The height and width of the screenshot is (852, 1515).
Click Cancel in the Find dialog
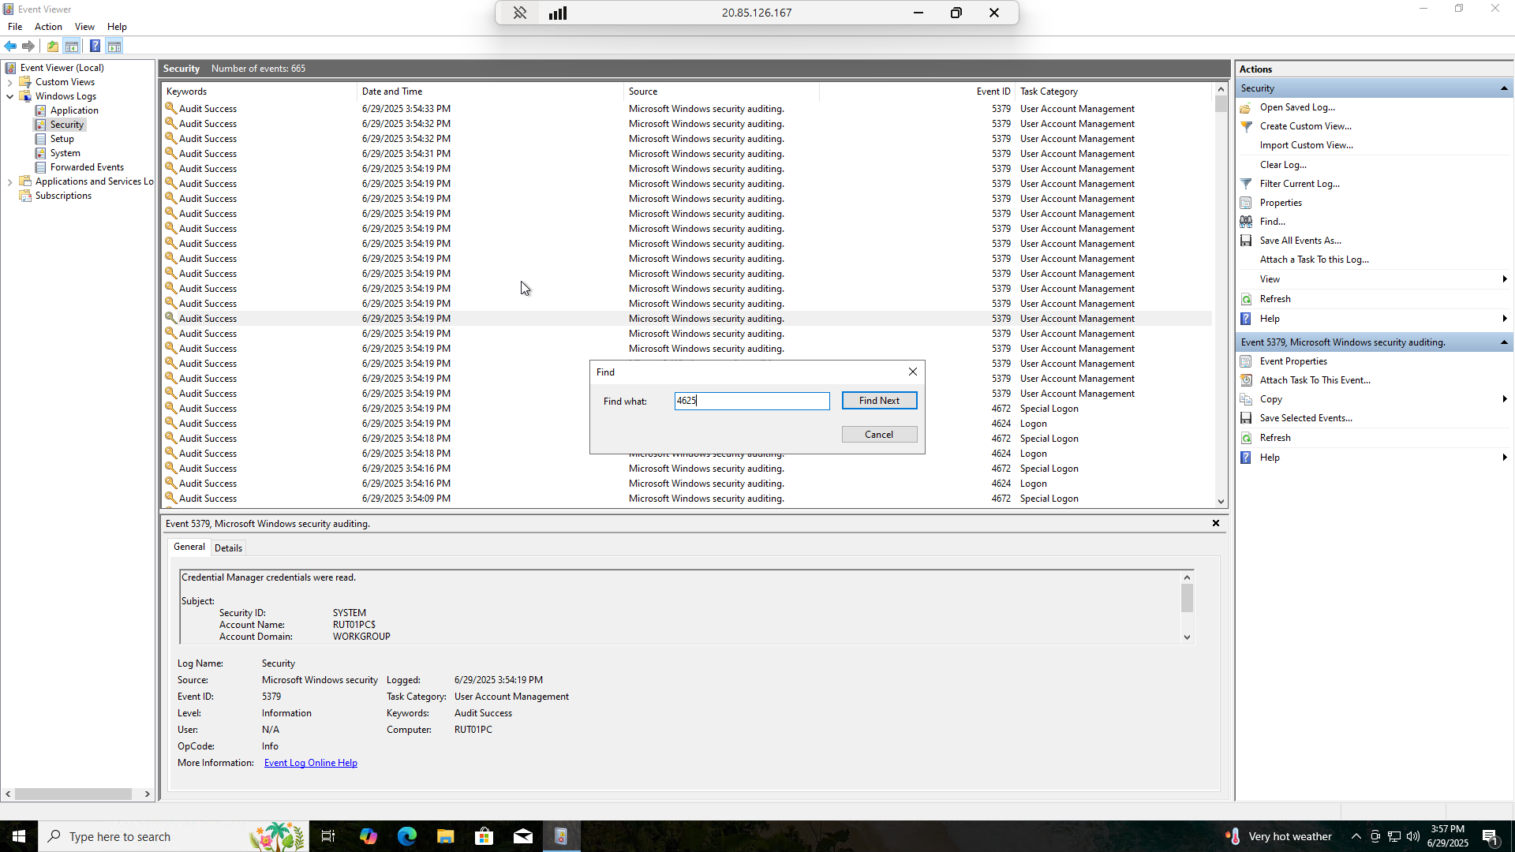[x=879, y=435]
